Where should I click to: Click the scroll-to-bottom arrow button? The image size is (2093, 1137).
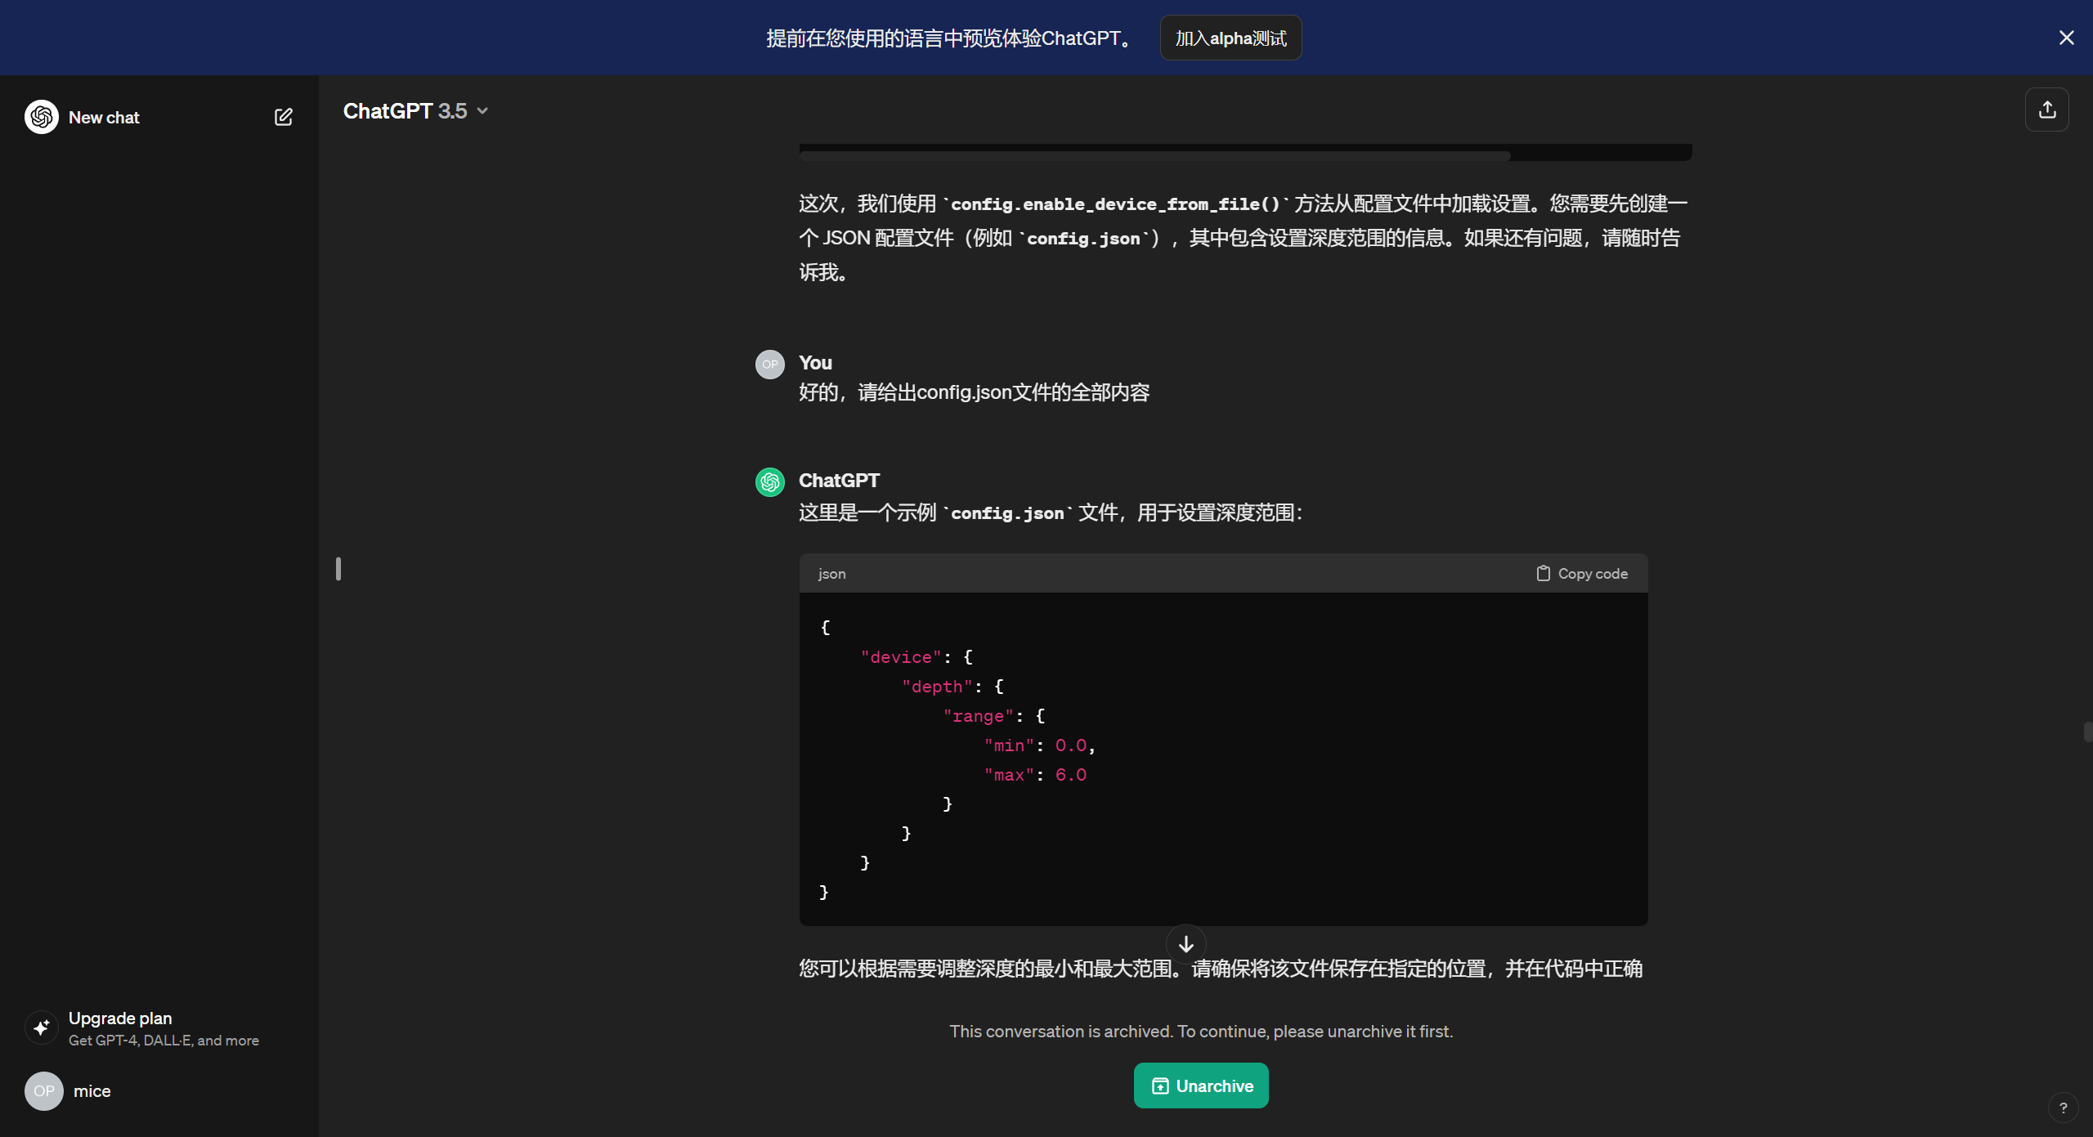pyautogui.click(x=1185, y=944)
